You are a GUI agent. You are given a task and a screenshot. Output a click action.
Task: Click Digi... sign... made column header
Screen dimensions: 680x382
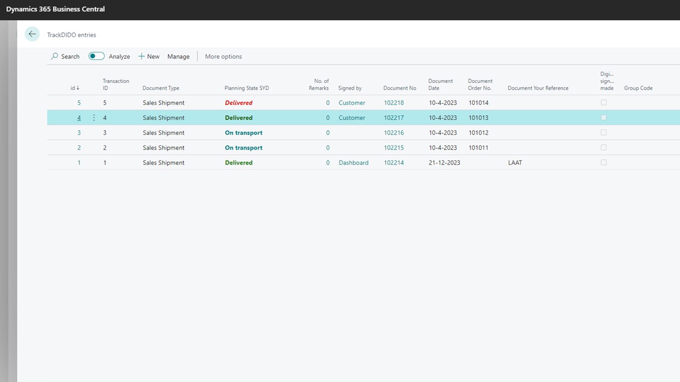607,81
